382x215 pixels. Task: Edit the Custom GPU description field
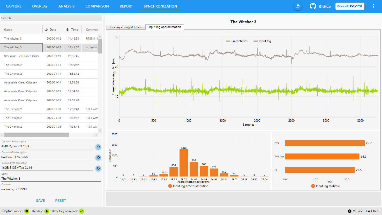(47, 157)
